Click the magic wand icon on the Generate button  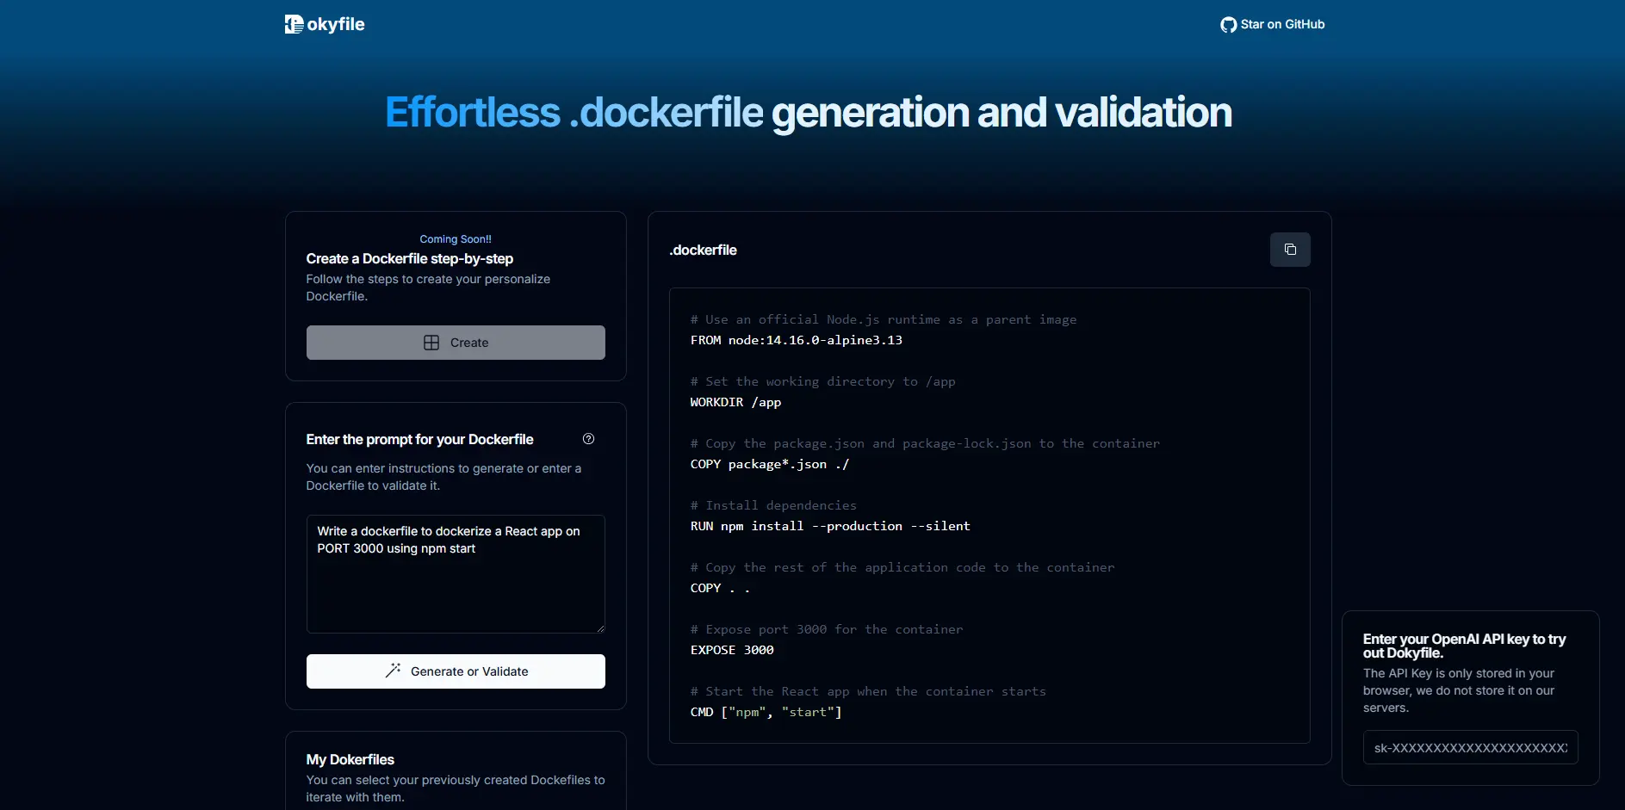click(393, 671)
